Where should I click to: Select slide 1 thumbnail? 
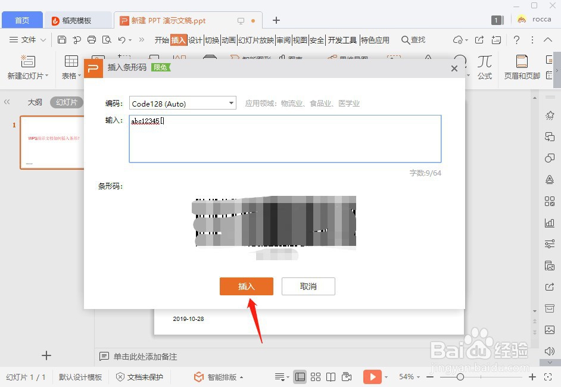click(52, 142)
